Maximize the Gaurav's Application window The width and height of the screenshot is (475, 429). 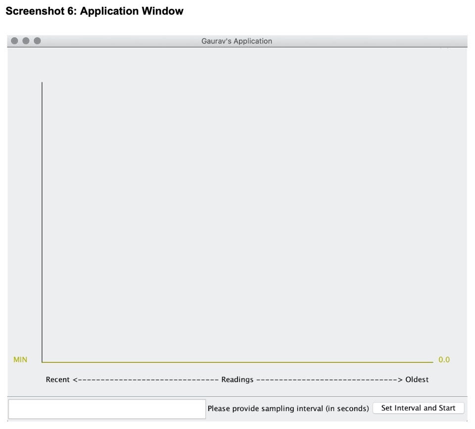pos(37,41)
